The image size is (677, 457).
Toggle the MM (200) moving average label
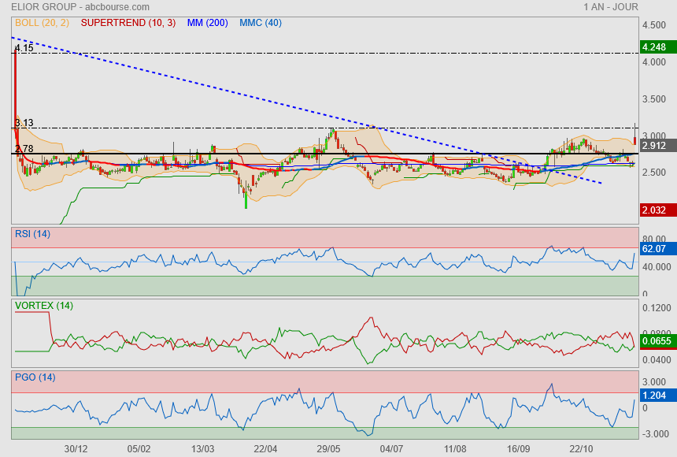(x=208, y=23)
